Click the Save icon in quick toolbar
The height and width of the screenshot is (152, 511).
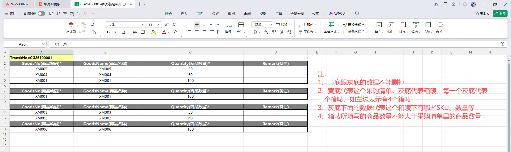click(x=51, y=14)
